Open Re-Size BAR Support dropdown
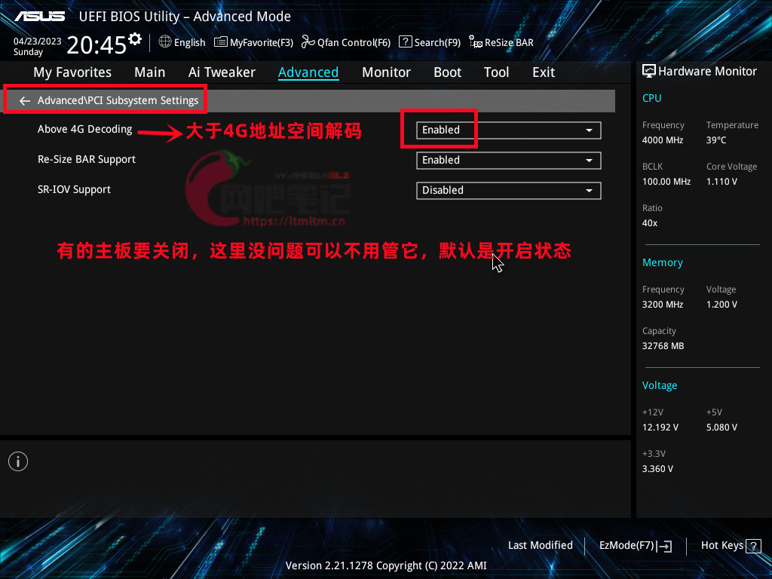 click(x=509, y=161)
